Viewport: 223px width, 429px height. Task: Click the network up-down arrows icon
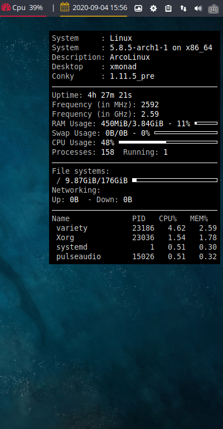click(183, 8)
